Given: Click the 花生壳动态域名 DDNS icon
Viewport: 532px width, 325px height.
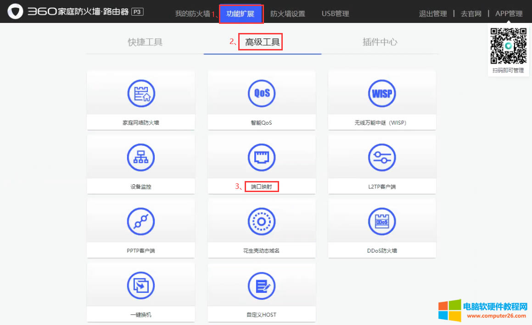Looking at the screenshot, I should (x=261, y=221).
